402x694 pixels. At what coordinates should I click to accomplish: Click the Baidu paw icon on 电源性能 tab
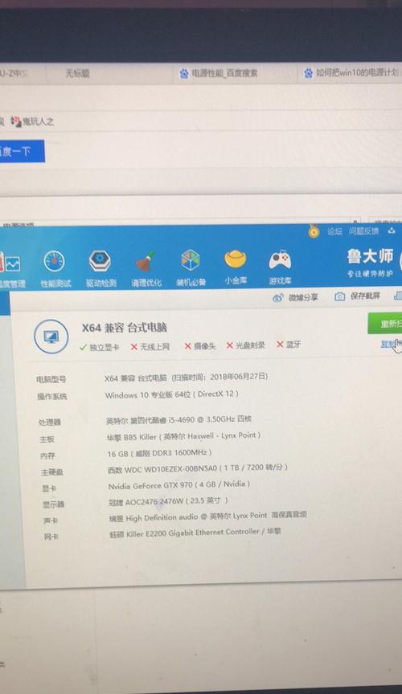tap(184, 73)
